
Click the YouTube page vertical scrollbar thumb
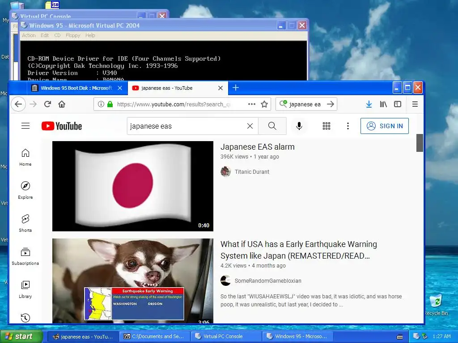tap(420, 143)
